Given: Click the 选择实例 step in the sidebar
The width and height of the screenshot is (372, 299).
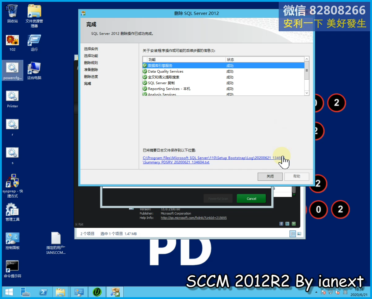Looking at the screenshot, I should point(91,49).
